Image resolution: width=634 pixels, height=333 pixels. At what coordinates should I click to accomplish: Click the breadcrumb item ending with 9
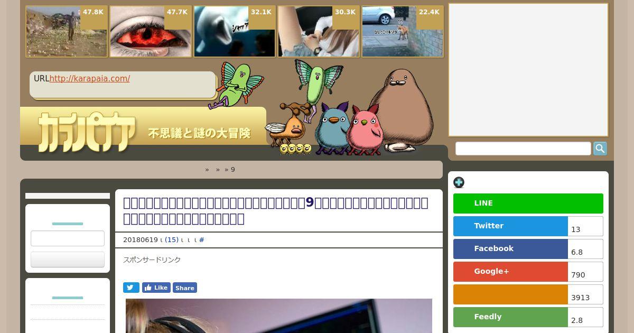click(233, 170)
